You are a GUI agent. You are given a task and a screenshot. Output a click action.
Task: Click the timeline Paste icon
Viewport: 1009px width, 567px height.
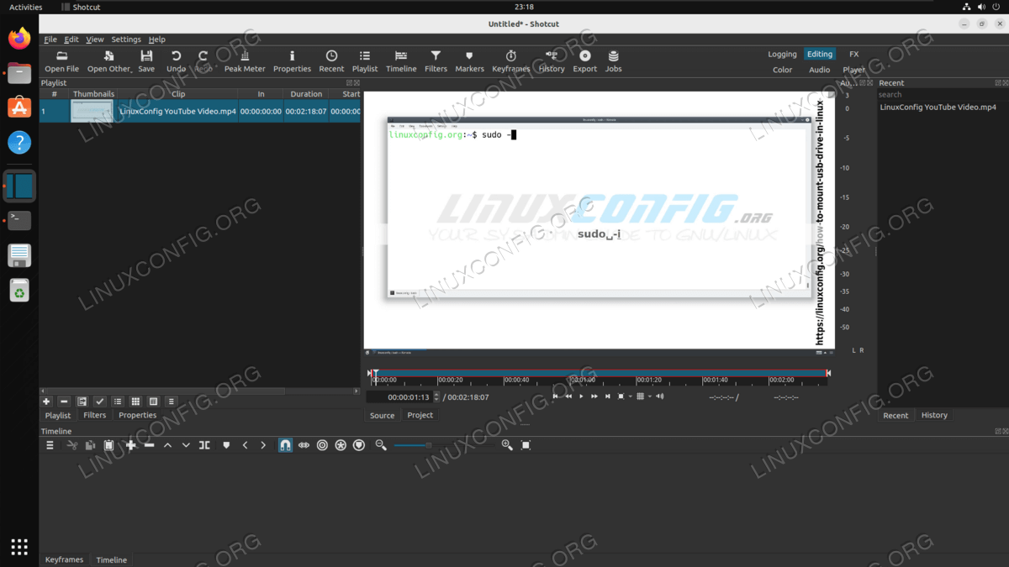[108, 445]
